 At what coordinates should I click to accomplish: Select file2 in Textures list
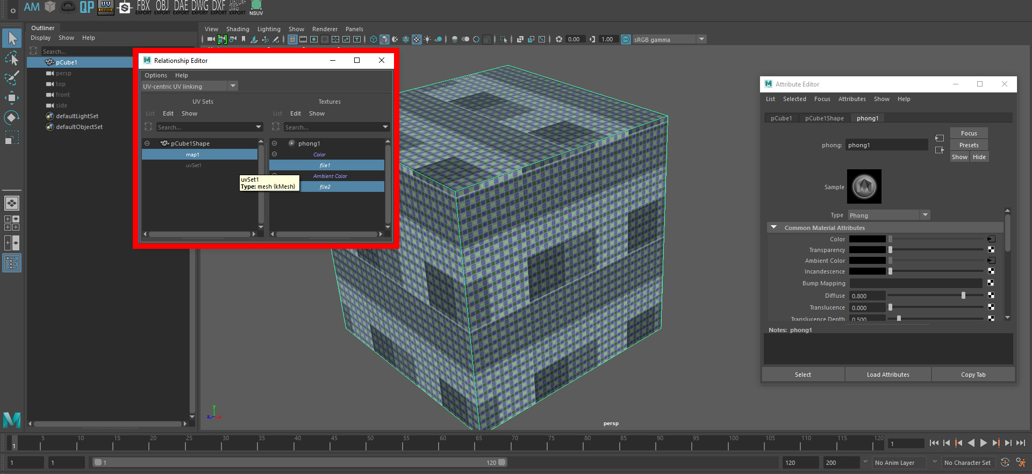tap(326, 187)
